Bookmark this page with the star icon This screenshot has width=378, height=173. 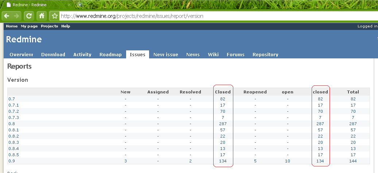(x=55, y=16)
